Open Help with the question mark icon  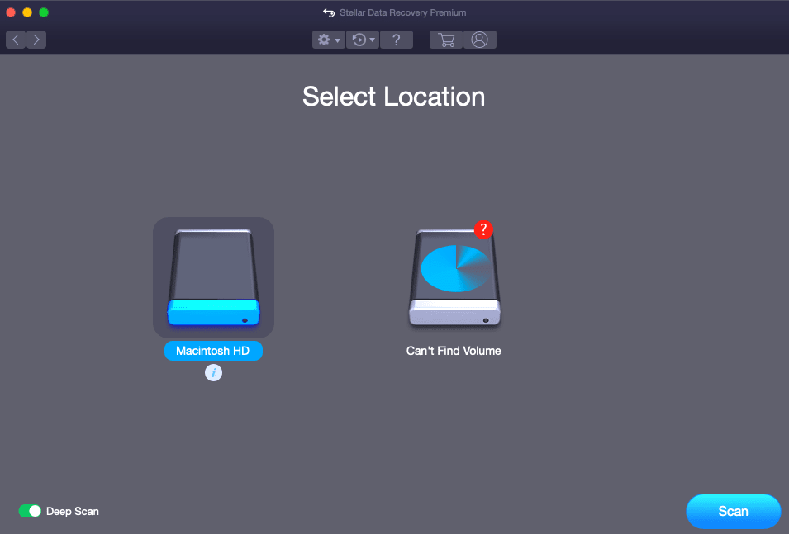coord(397,40)
